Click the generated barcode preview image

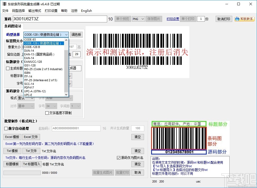tap(137, 52)
